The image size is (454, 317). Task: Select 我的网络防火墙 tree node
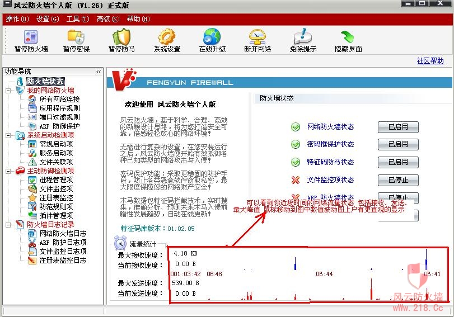(x=51, y=91)
